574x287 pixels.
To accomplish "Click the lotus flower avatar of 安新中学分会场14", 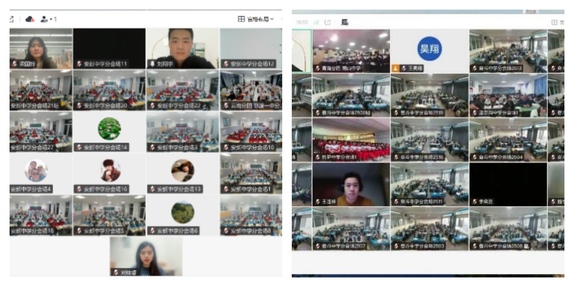I will click(109, 129).
